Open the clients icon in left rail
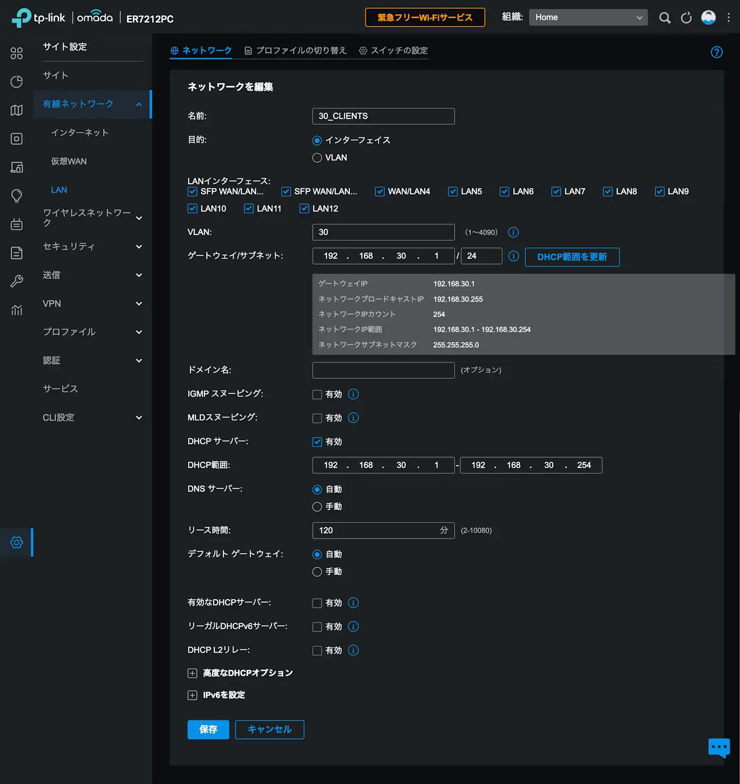Screen dimensions: 740x784 point(16,167)
